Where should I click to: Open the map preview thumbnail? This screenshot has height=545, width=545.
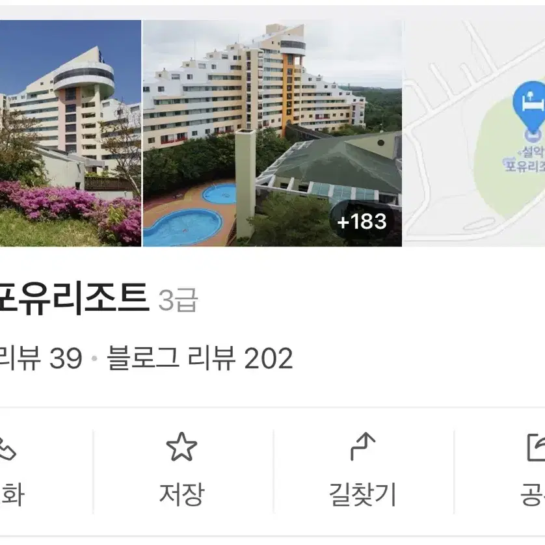475,133
